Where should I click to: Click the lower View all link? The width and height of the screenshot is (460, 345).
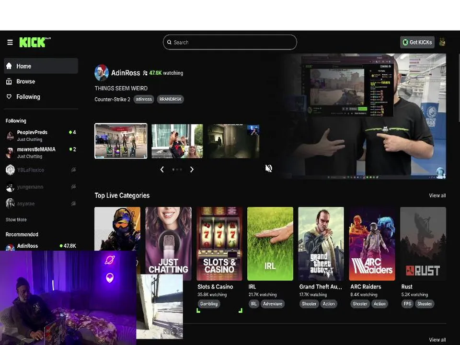pyautogui.click(x=437, y=340)
